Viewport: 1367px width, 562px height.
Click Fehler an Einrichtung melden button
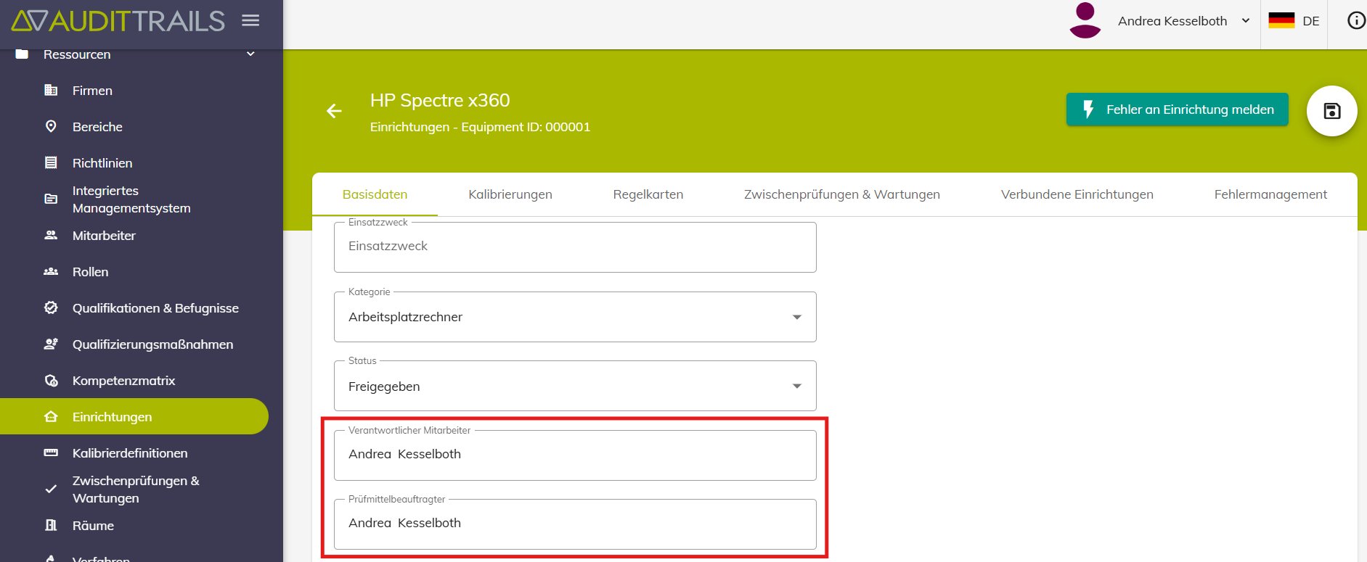pyautogui.click(x=1178, y=109)
